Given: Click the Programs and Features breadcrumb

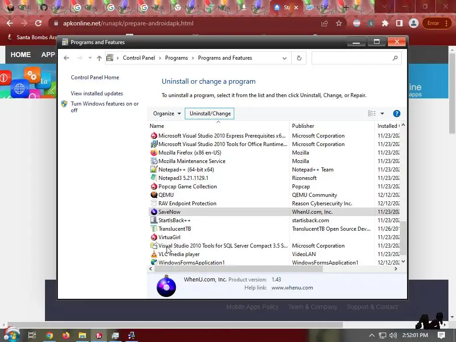Looking at the screenshot, I should pyautogui.click(x=225, y=58).
